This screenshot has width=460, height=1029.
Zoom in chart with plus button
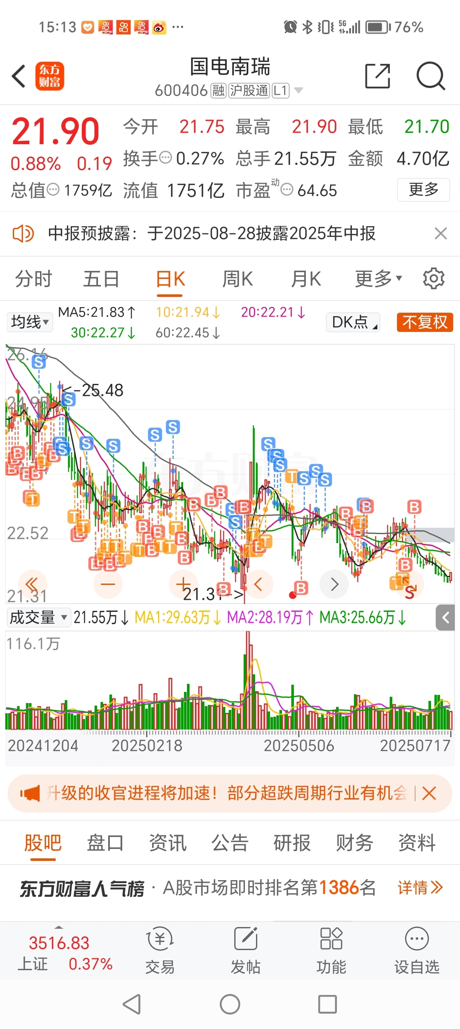tap(183, 584)
